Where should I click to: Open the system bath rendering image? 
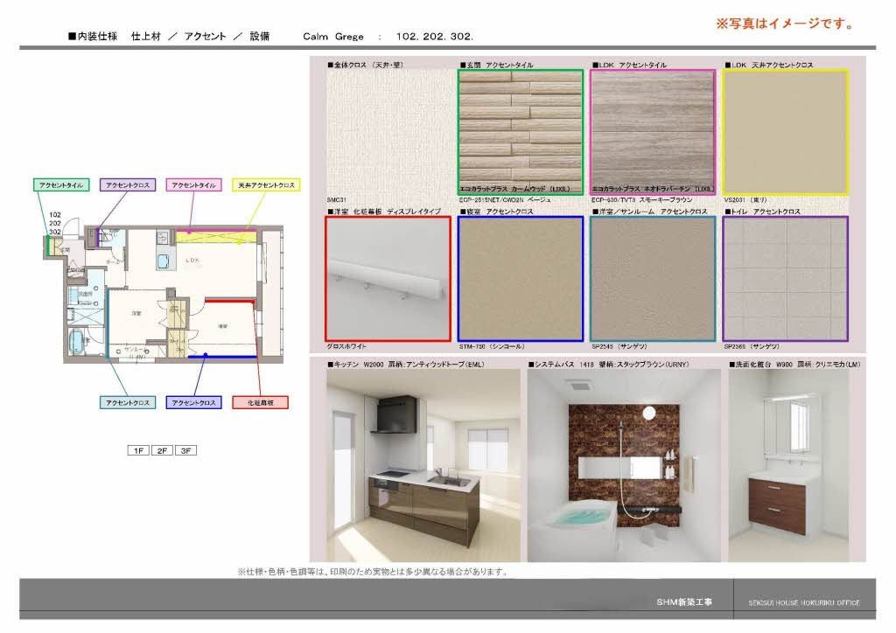(624, 466)
